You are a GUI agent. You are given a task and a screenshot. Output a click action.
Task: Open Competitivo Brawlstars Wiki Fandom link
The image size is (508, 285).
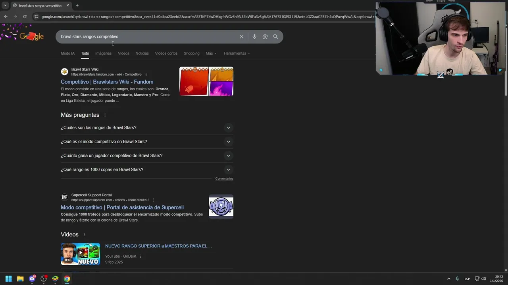107,82
